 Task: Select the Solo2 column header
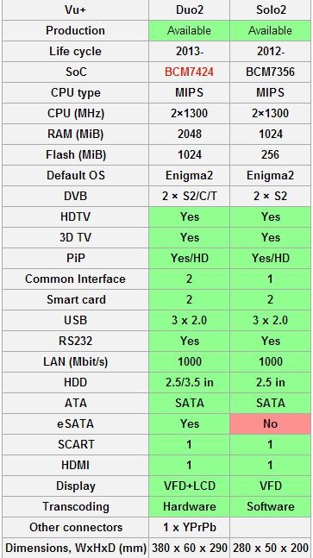coord(271,9)
